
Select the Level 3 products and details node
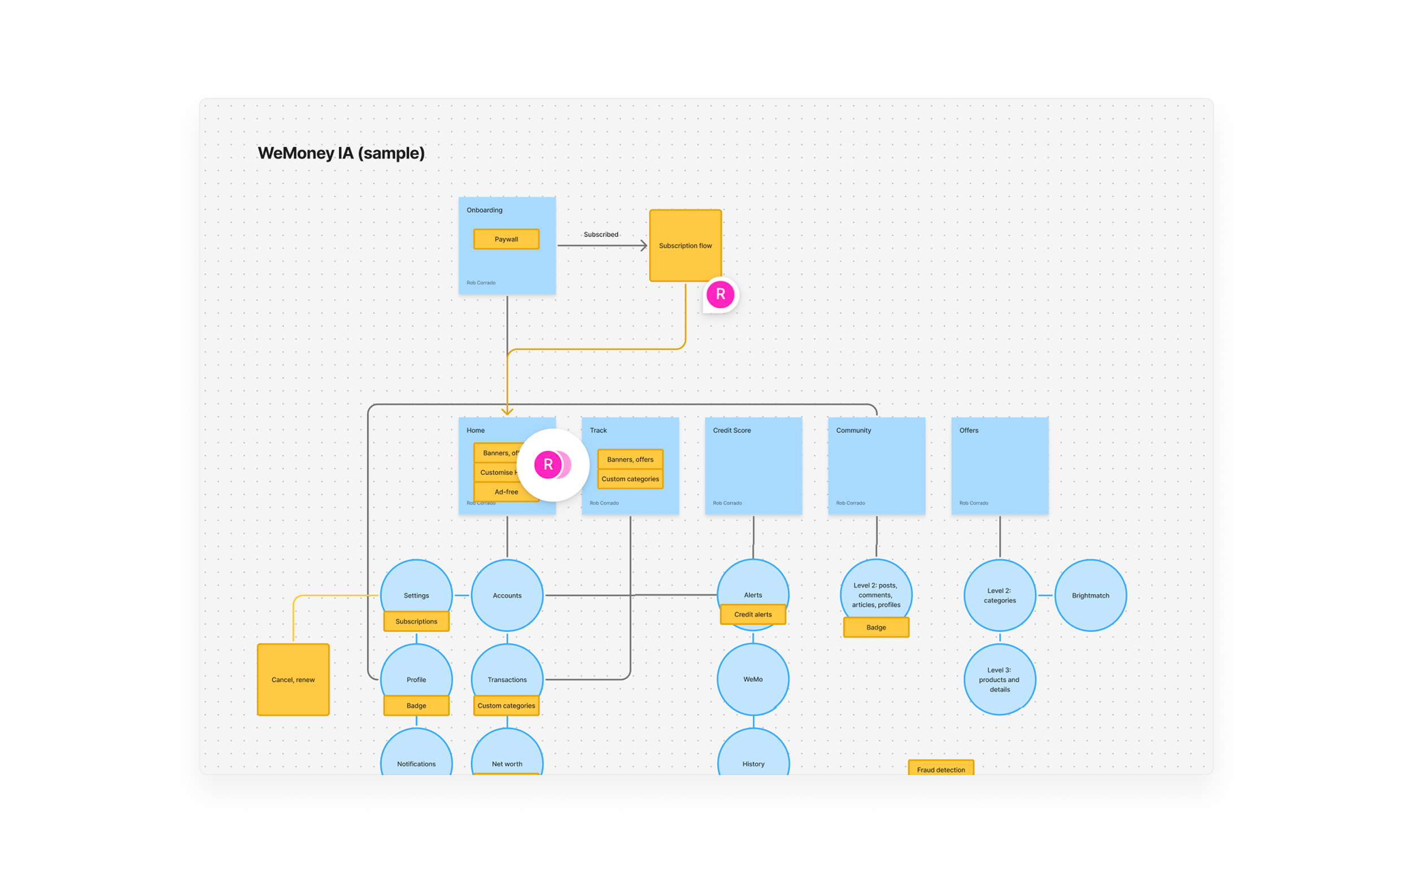1000,679
